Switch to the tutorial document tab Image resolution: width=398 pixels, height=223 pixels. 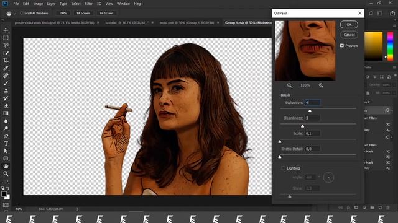tap(127, 22)
